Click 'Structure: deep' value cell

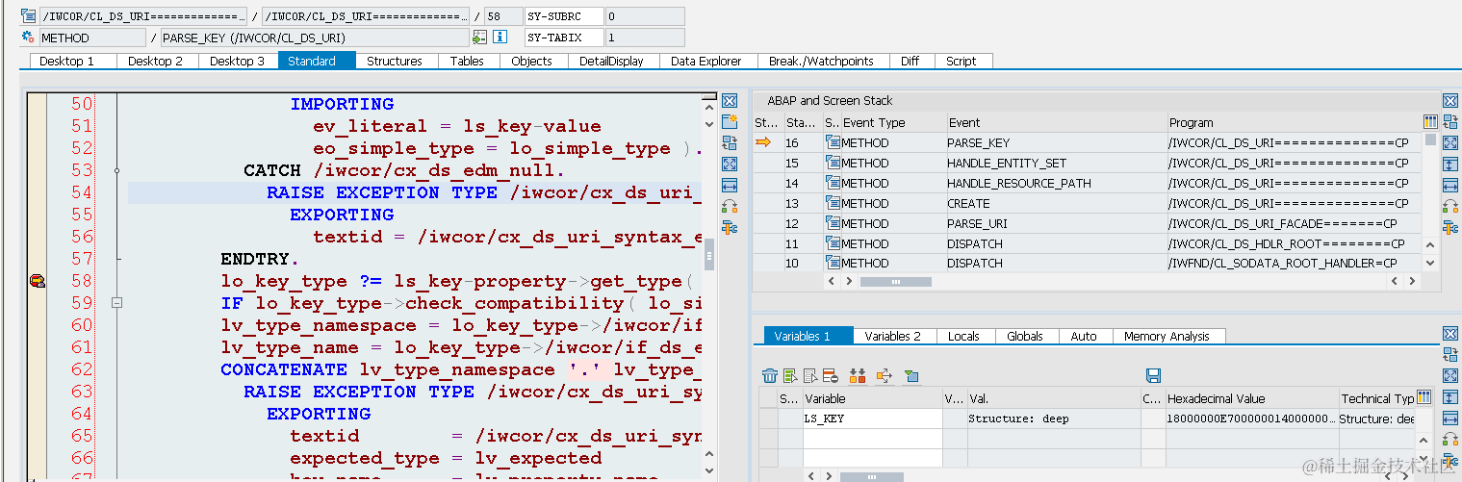tap(1053, 419)
